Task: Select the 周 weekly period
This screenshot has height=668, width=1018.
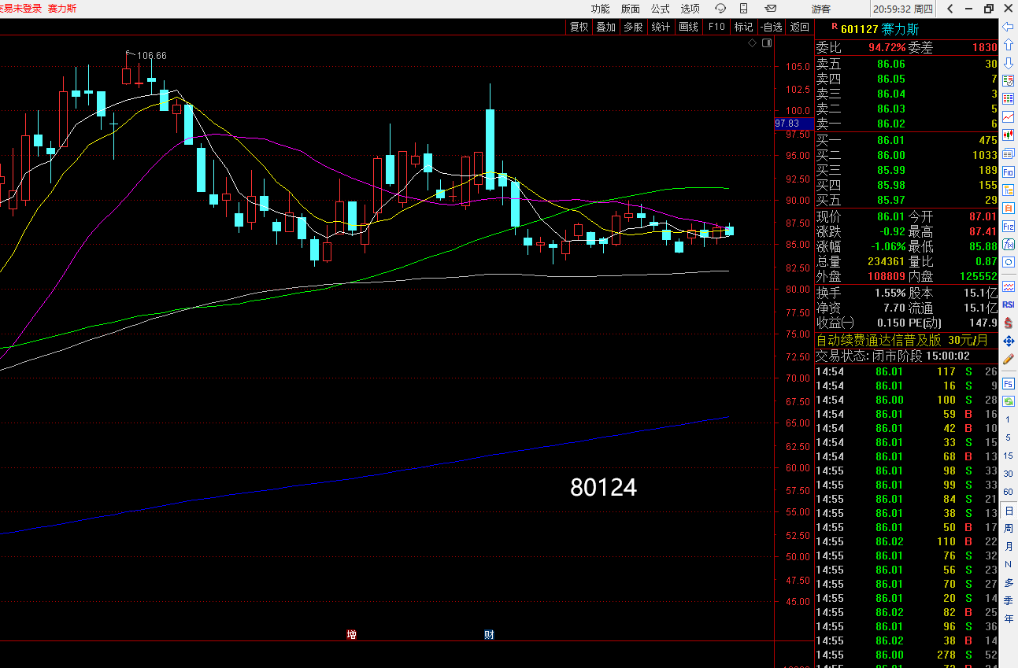Action: click(x=1008, y=529)
